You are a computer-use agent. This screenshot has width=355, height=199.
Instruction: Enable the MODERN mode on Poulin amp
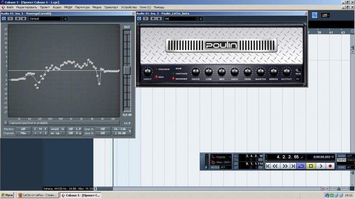coord(174,78)
